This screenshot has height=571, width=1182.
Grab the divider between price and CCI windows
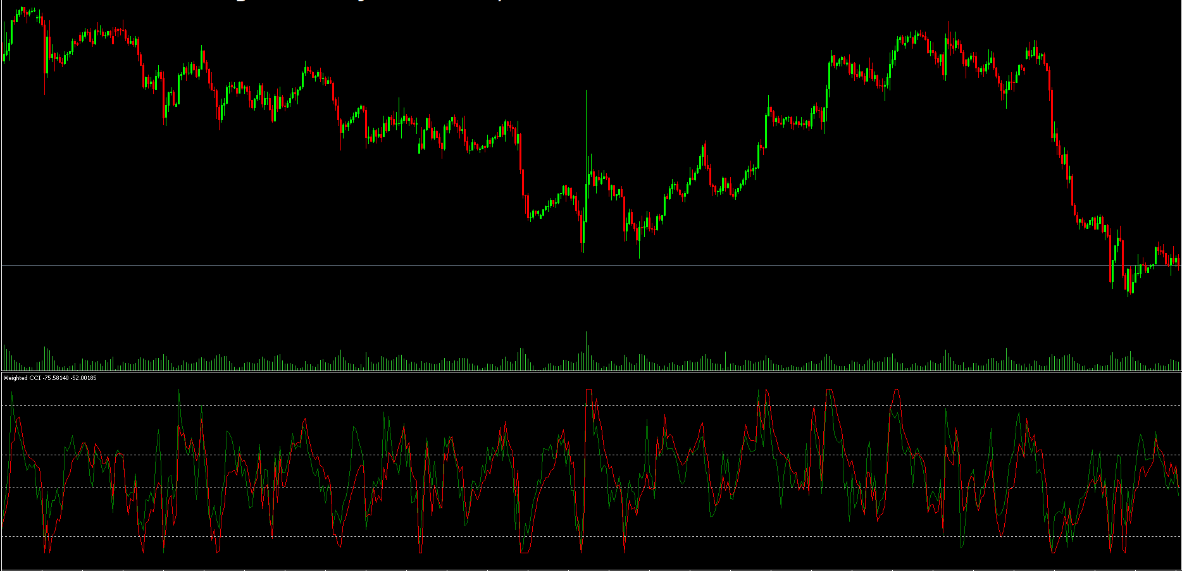click(590, 372)
